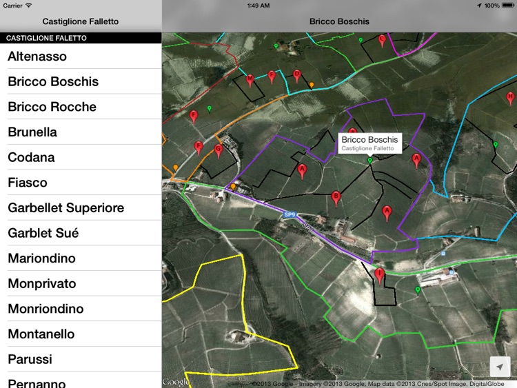This screenshot has height=388, width=517.
Task: Choose Monriondino from the list
Action: [x=81, y=309]
